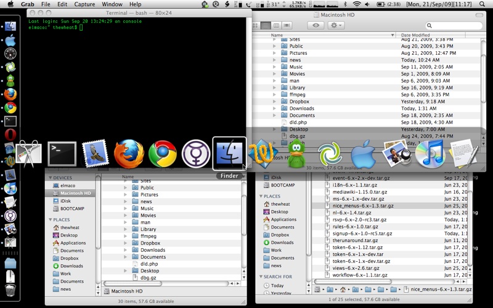This screenshot has width=493, height=308.
Task: Open the Window menu in menu bar
Action: click(112, 4)
